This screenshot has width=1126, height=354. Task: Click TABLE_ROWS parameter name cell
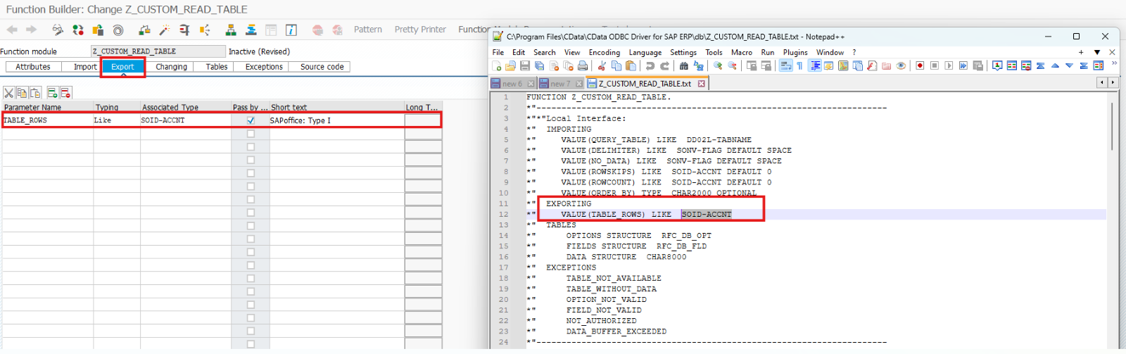click(47, 120)
